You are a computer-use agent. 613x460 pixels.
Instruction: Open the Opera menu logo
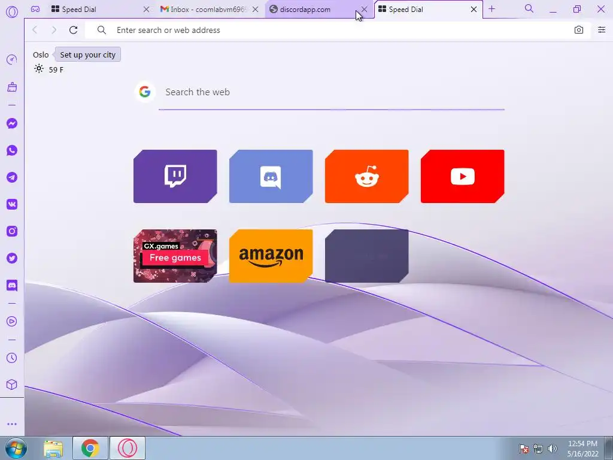click(12, 12)
